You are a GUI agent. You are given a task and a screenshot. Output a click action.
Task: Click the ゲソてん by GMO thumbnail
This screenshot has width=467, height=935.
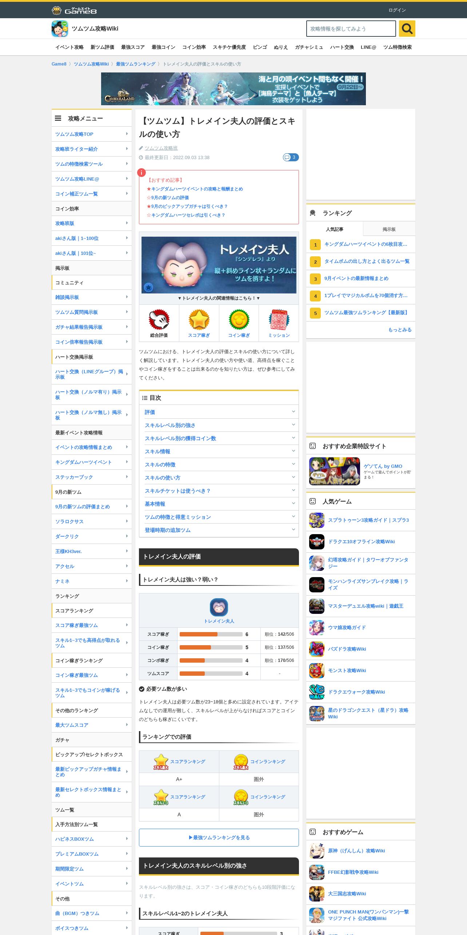[x=335, y=471]
